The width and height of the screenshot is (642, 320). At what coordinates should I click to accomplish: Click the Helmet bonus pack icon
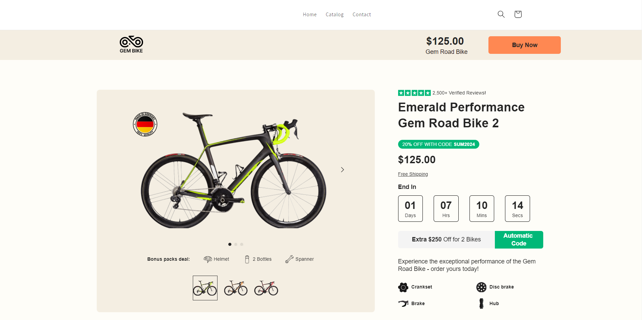(208, 259)
